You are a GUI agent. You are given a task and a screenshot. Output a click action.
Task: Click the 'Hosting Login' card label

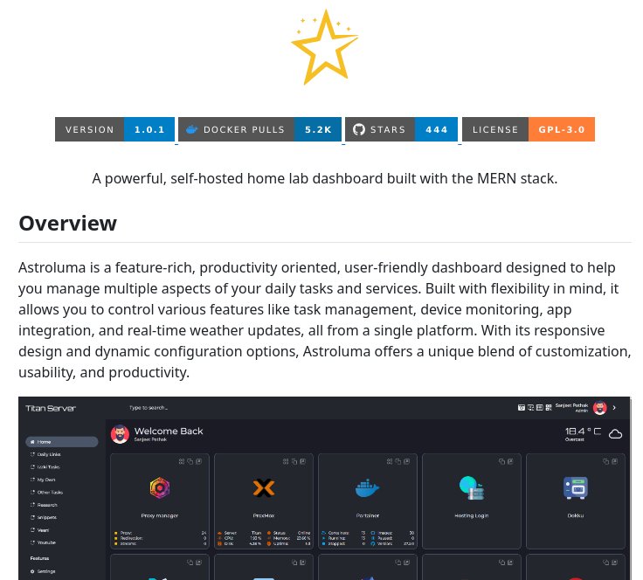472,515
